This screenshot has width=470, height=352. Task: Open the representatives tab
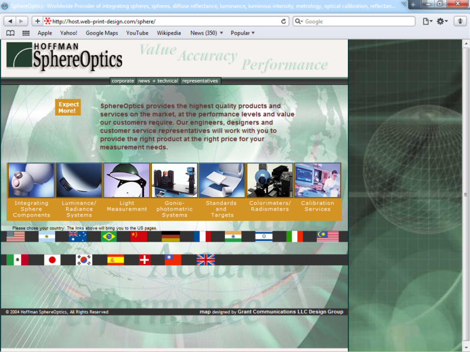[x=200, y=81]
